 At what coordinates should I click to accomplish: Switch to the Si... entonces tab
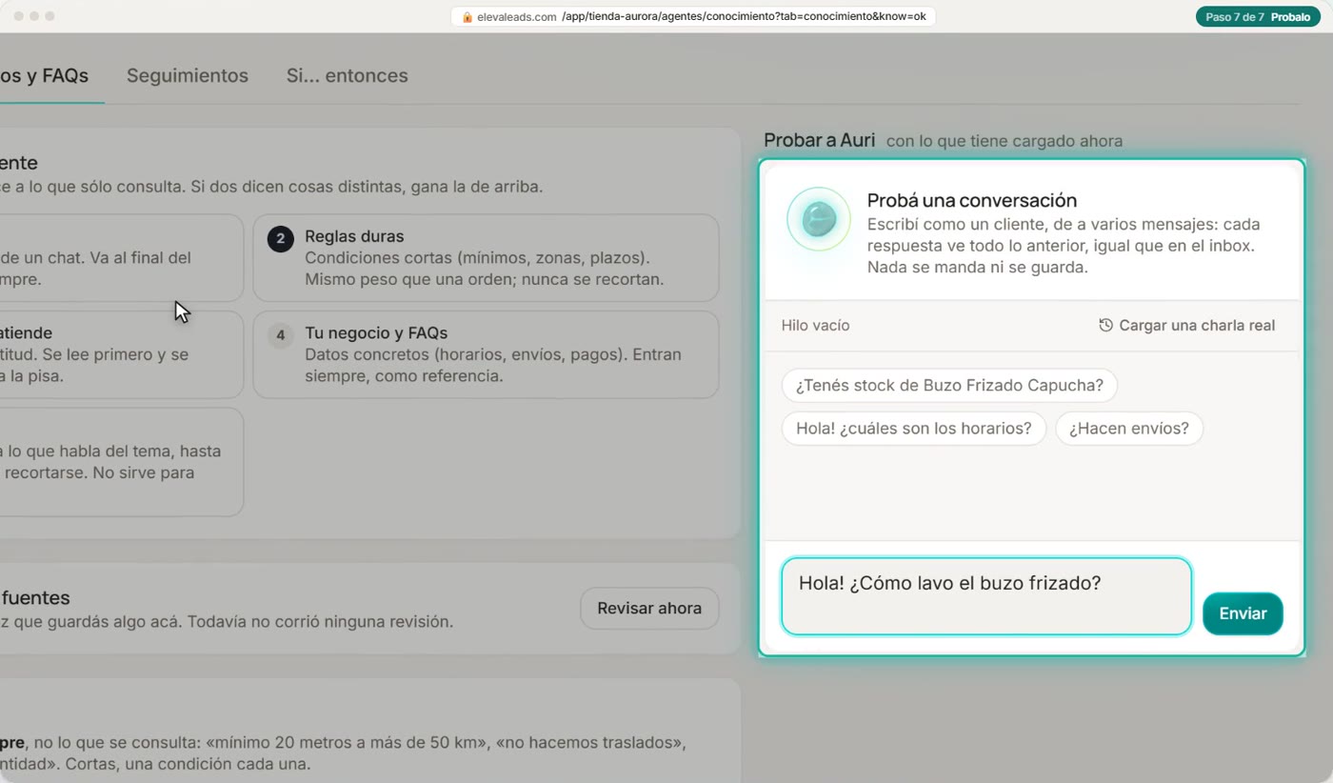[x=347, y=76]
